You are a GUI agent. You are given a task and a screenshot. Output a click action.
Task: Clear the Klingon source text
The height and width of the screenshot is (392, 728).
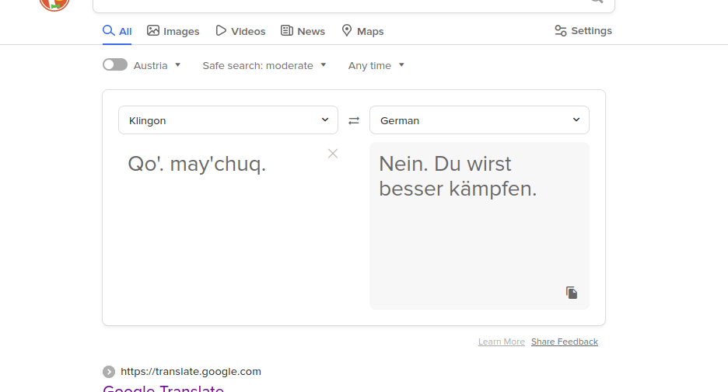pyautogui.click(x=332, y=154)
